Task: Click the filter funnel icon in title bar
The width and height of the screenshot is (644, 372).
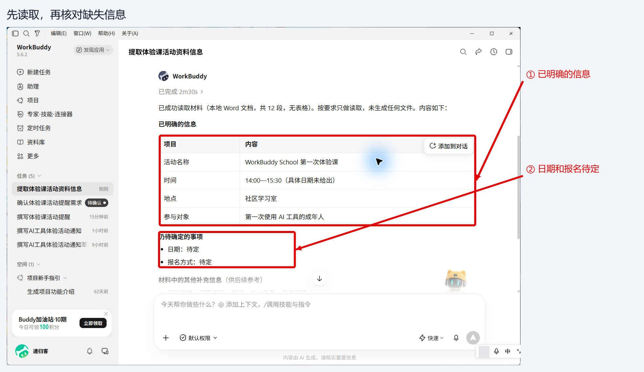Action: click(37, 33)
